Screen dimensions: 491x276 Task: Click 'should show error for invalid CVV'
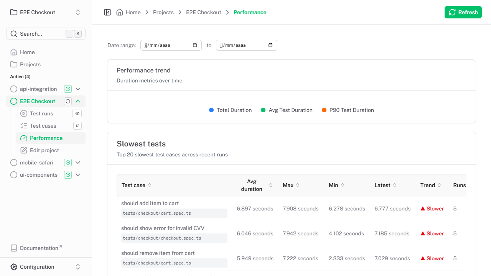163,228
